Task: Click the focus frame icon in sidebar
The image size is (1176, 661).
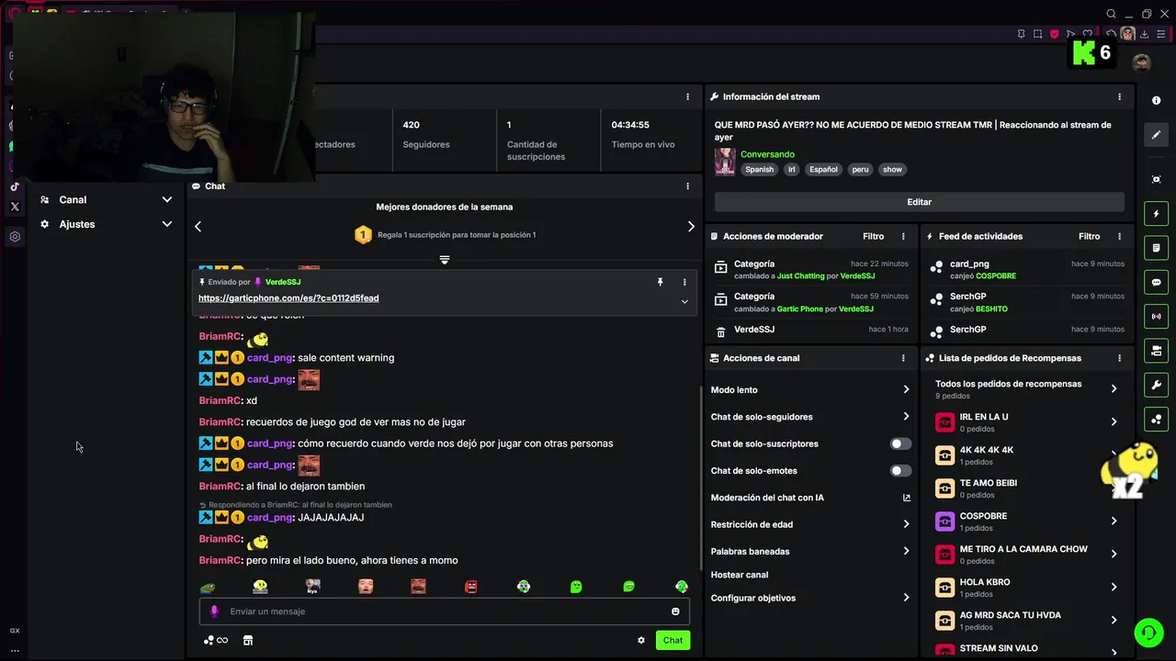Action: pos(1156,179)
